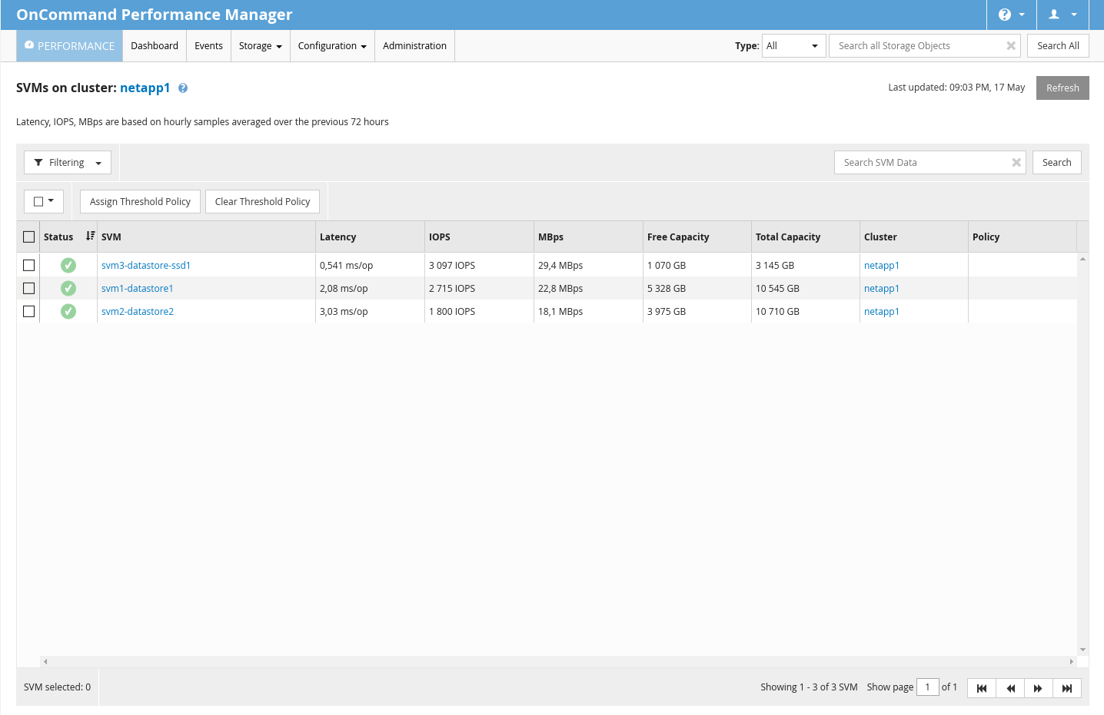Click the 1 070 GB free capacity cell

697,265
